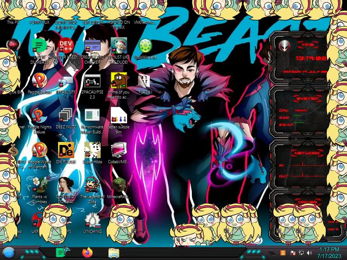Open the Santa BE JUST LIKE THE DUDE! icon
This screenshot has width=347, height=260.
click(x=119, y=45)
